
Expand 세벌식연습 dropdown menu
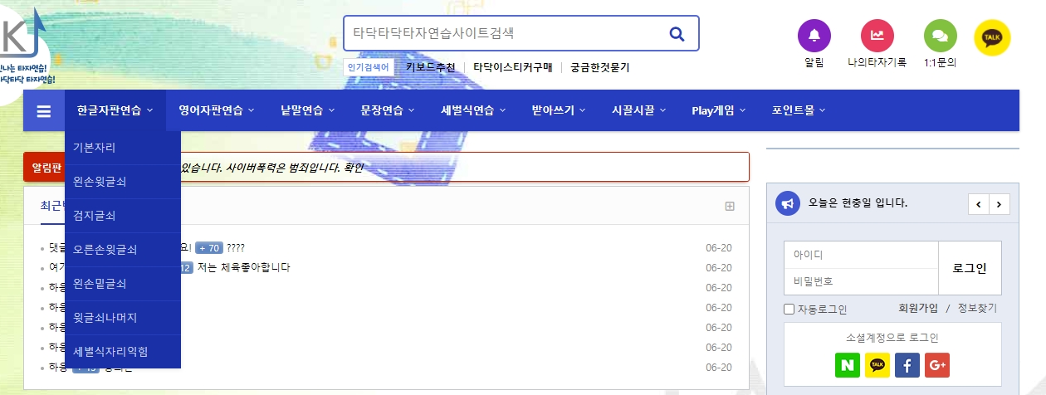click(473, 110)
